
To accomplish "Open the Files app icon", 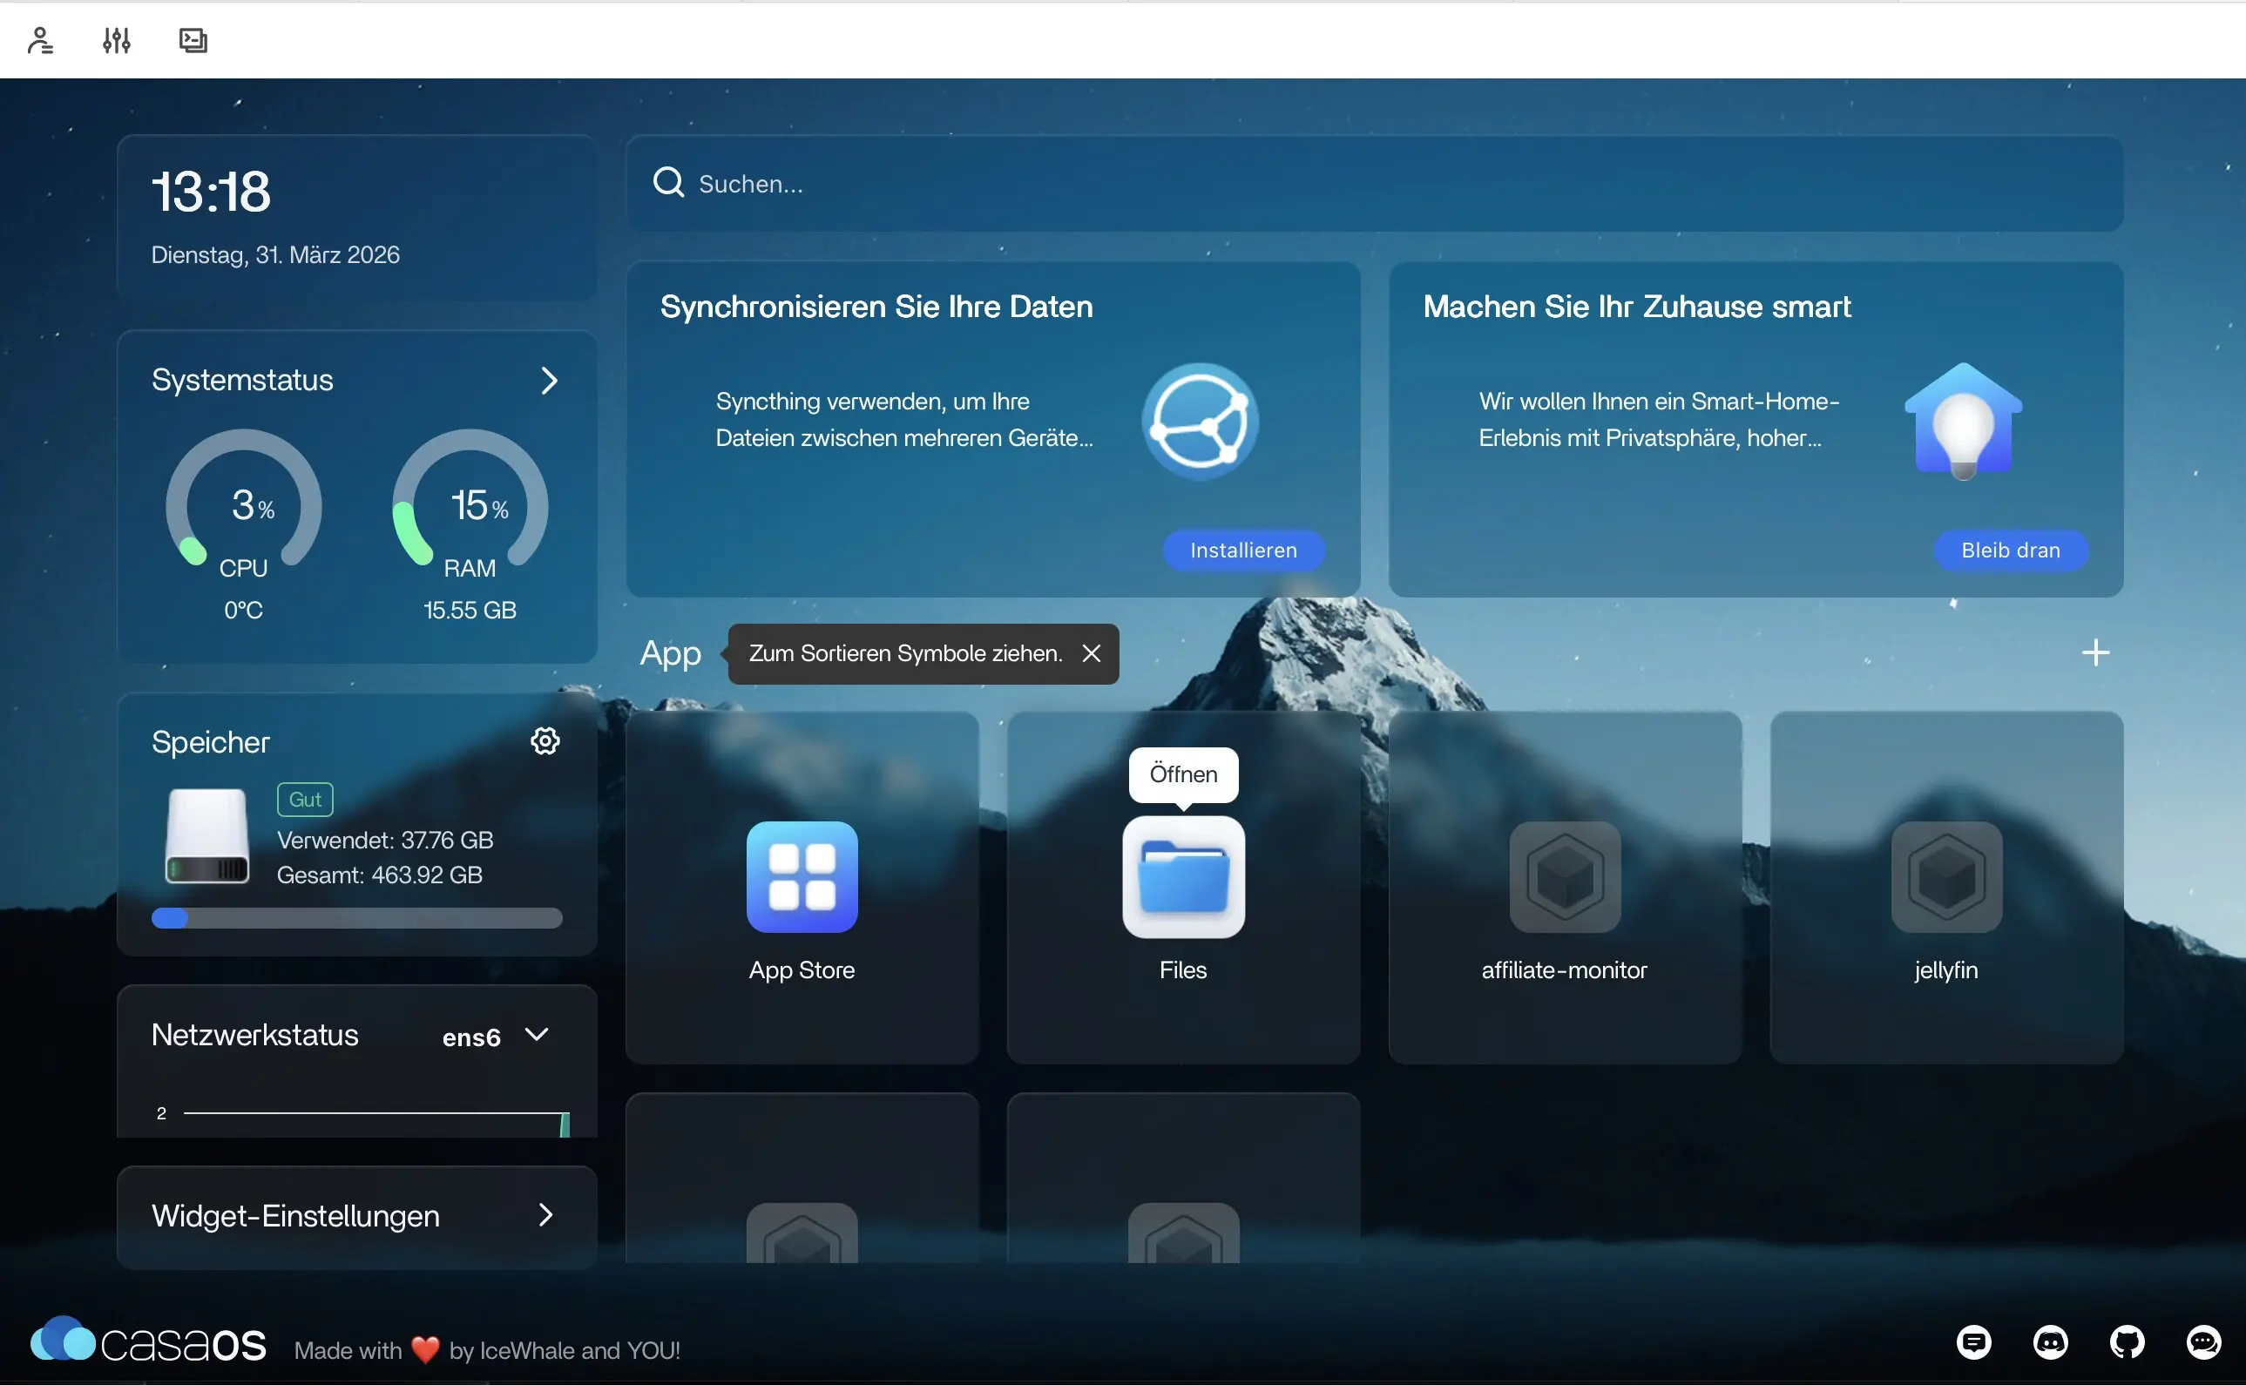I will tap(1182, 876).
